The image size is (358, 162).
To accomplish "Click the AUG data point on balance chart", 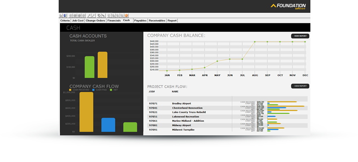I will coord(255,41).
